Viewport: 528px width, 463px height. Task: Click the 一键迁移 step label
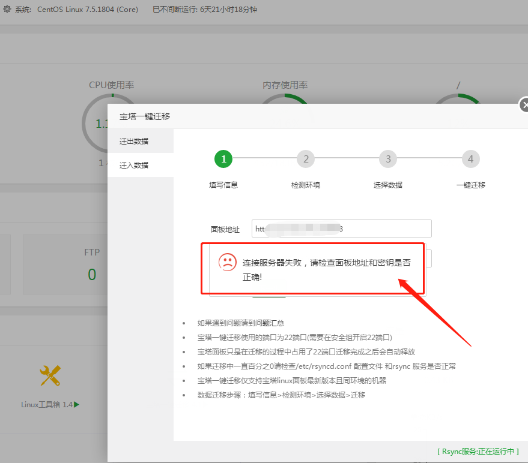point(471,185)
